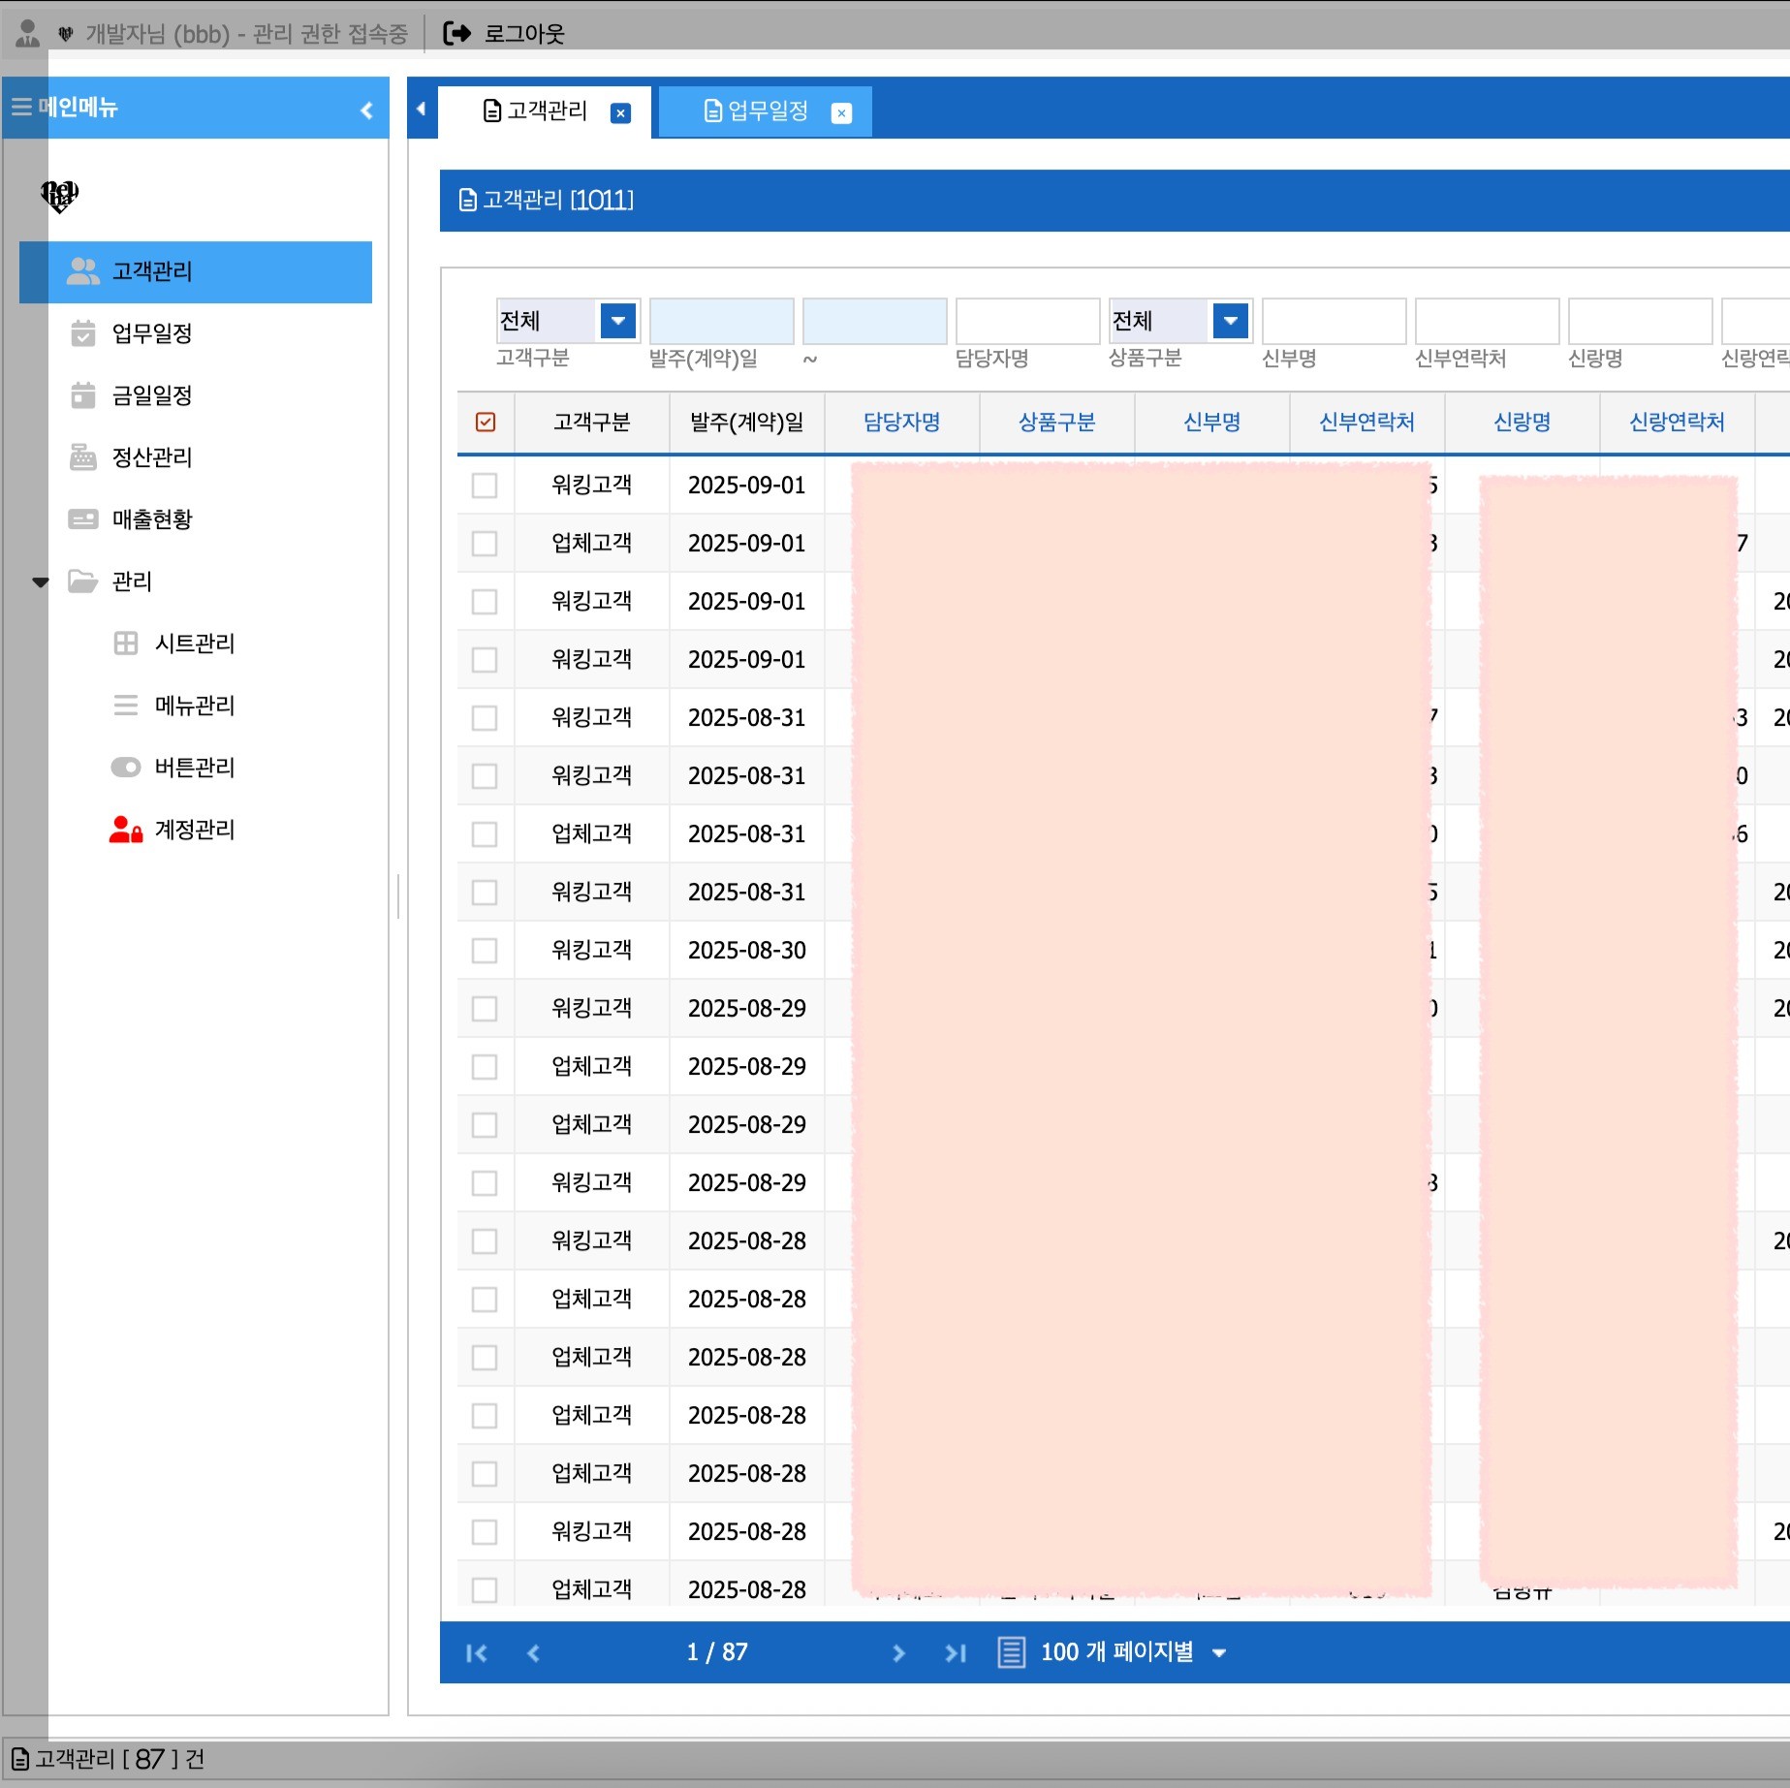
Task: Select 매출현황 in the main menu
Action: [152, 519]
